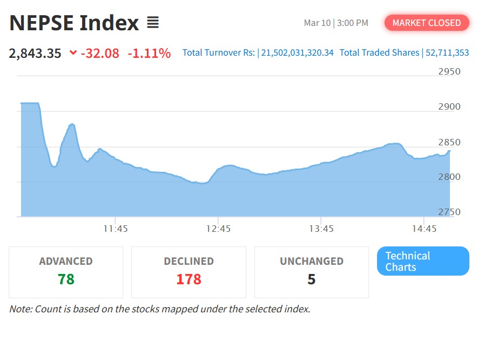Click the 12:45 time label on the chart axis
This screenshot has height=341, width=478.
tap(218, 229)
